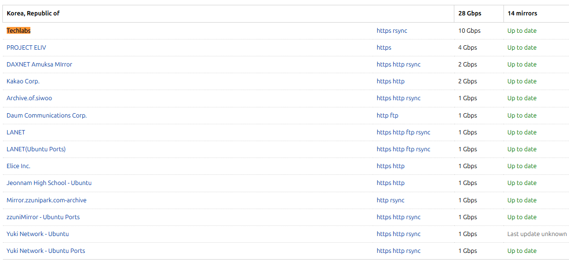Open zzuniMirror - Ubuntu Ports link
Viewport: 569px width, 263px height.
43,217
